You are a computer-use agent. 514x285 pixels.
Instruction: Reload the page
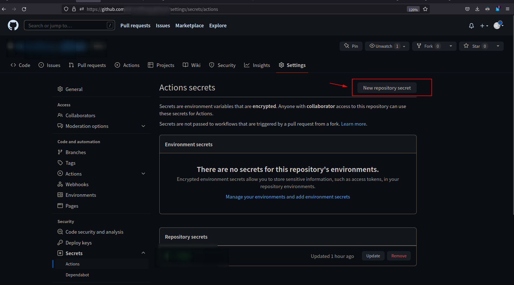24,9
